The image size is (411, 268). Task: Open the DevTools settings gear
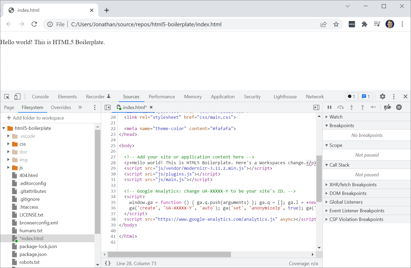click(383, 96)
